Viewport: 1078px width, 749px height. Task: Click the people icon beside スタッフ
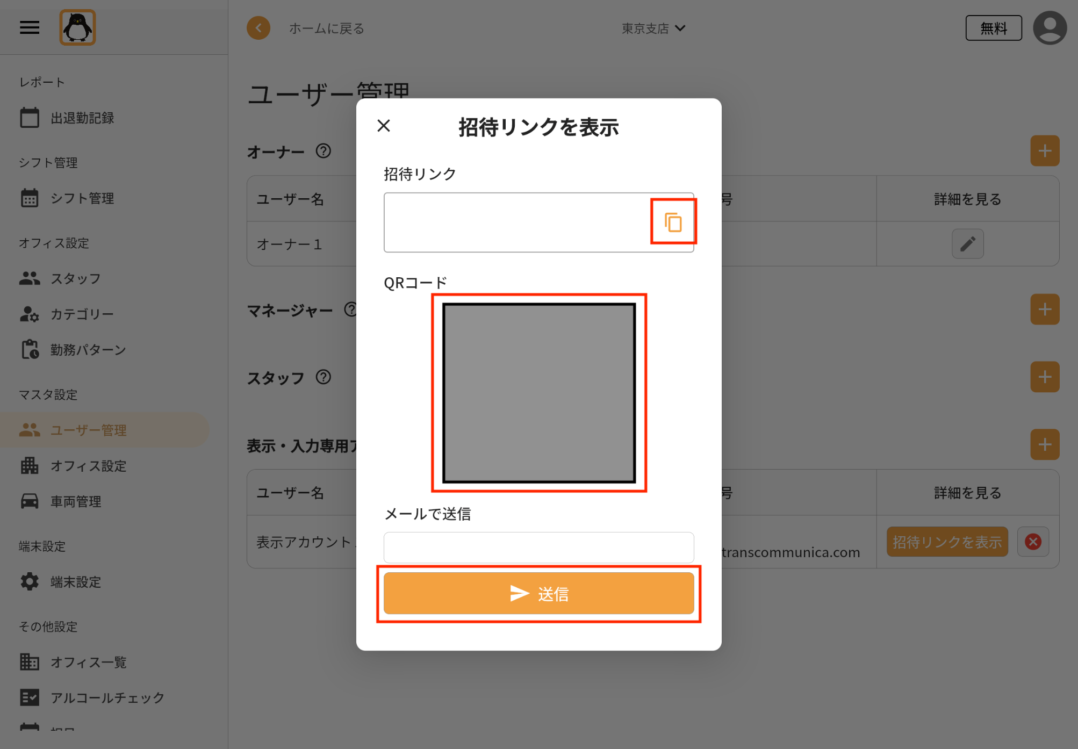[x=30, y=278]
